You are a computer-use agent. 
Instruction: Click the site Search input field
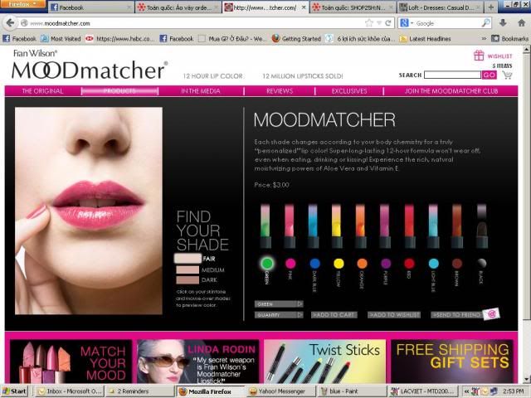(x=452, y=75)
